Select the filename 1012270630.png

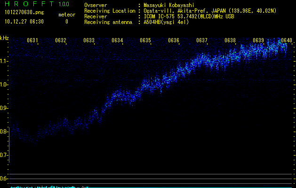24,12
